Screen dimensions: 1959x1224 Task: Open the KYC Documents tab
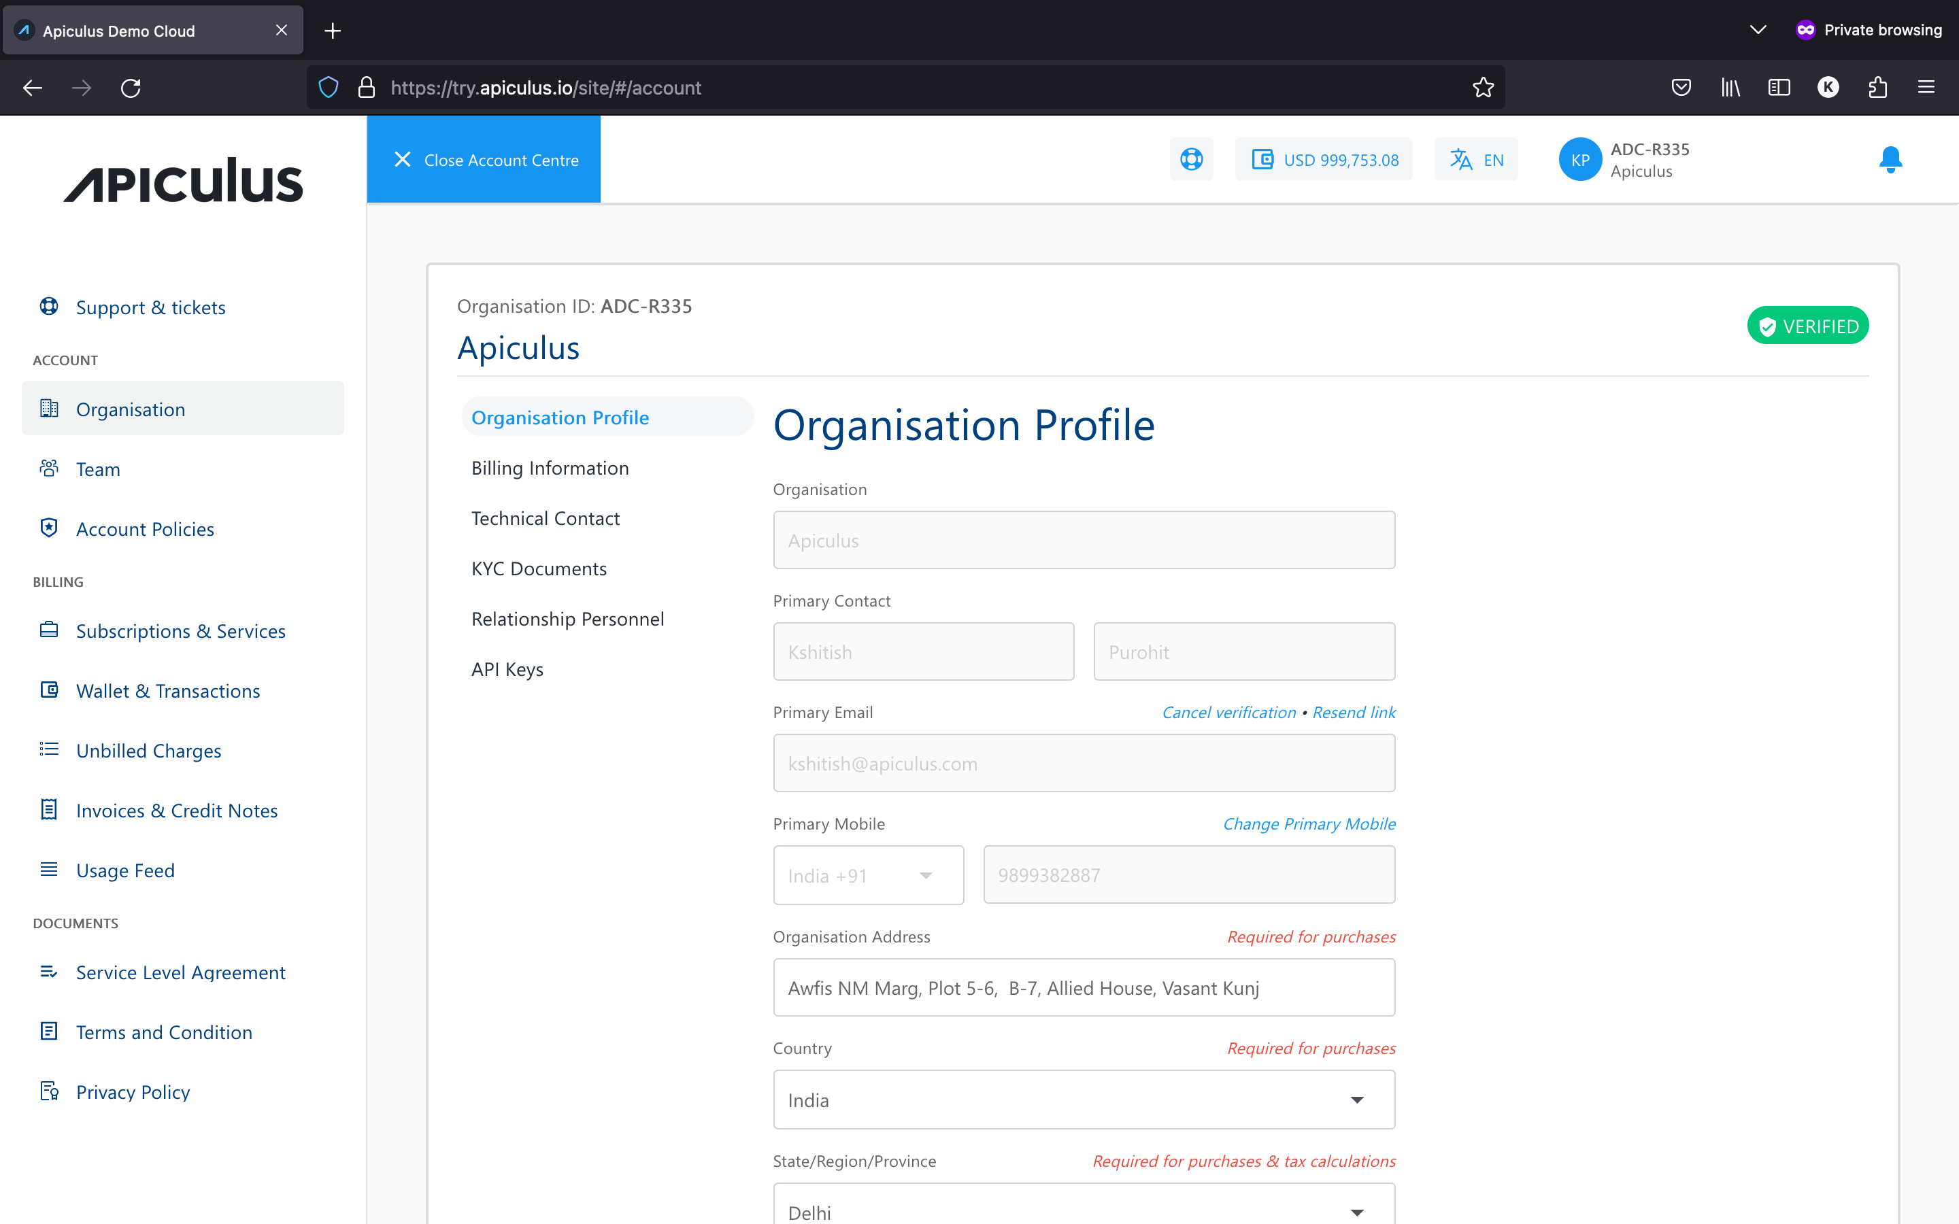(x=539, y=568)
